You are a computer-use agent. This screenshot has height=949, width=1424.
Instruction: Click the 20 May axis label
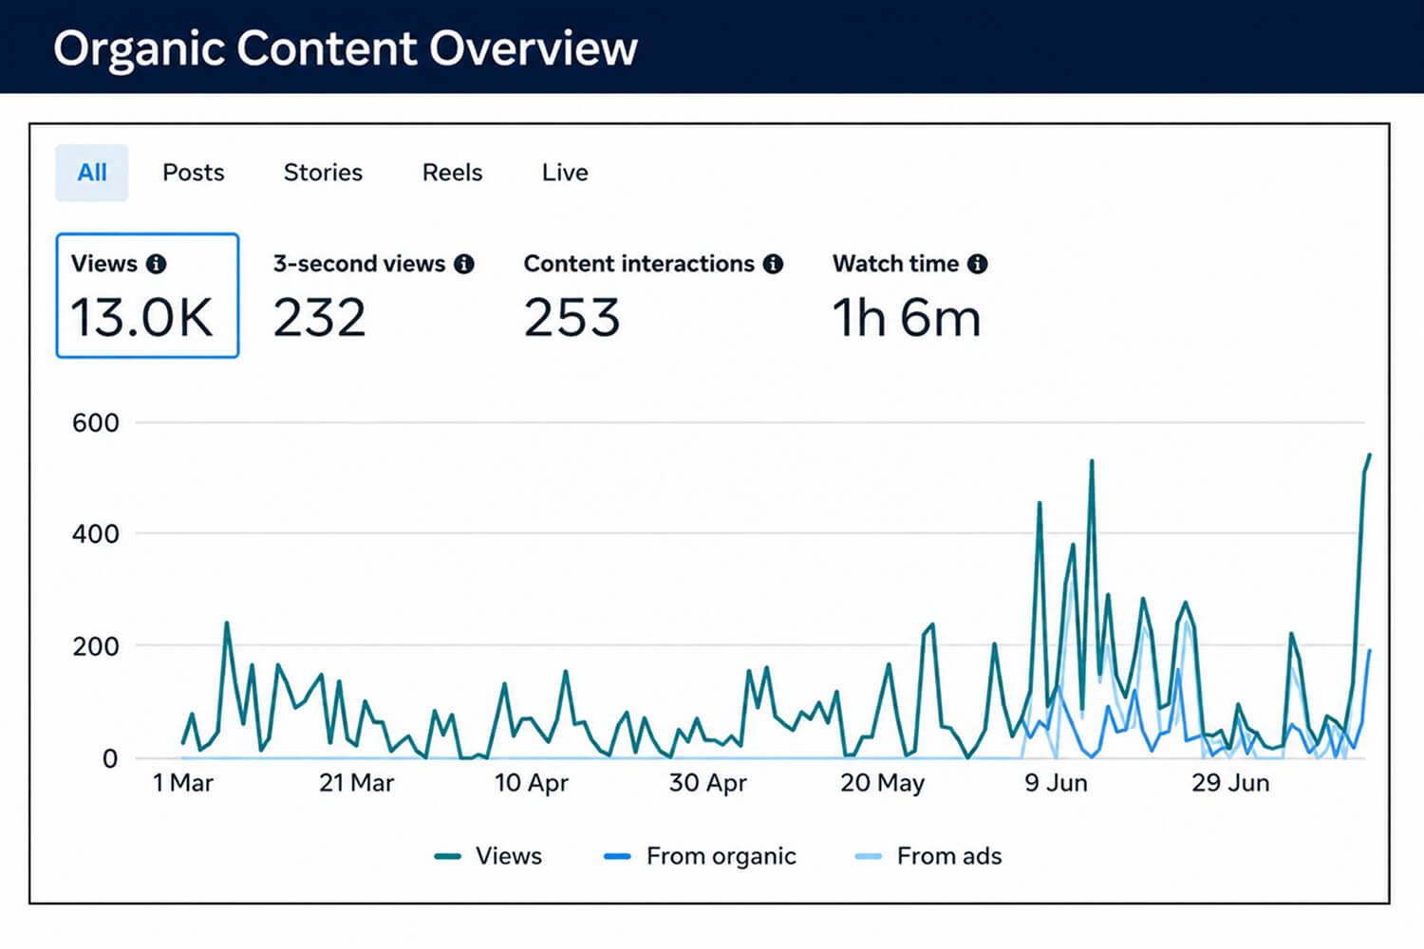pos(882,783)
